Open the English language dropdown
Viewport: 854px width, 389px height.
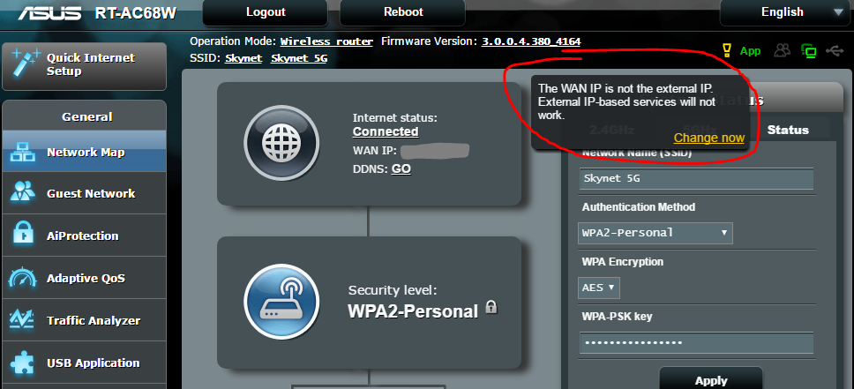[x=786, y=12]
